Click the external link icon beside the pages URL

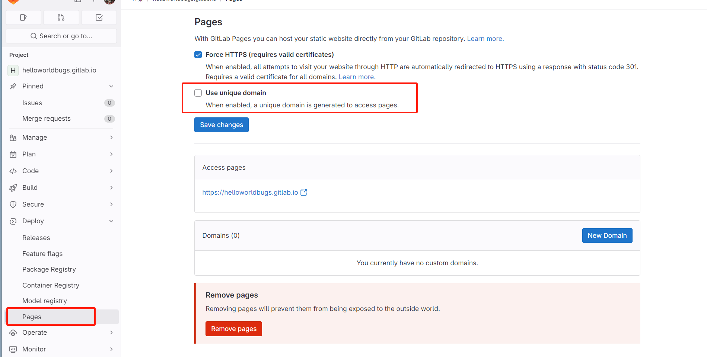tap(304, 192)
